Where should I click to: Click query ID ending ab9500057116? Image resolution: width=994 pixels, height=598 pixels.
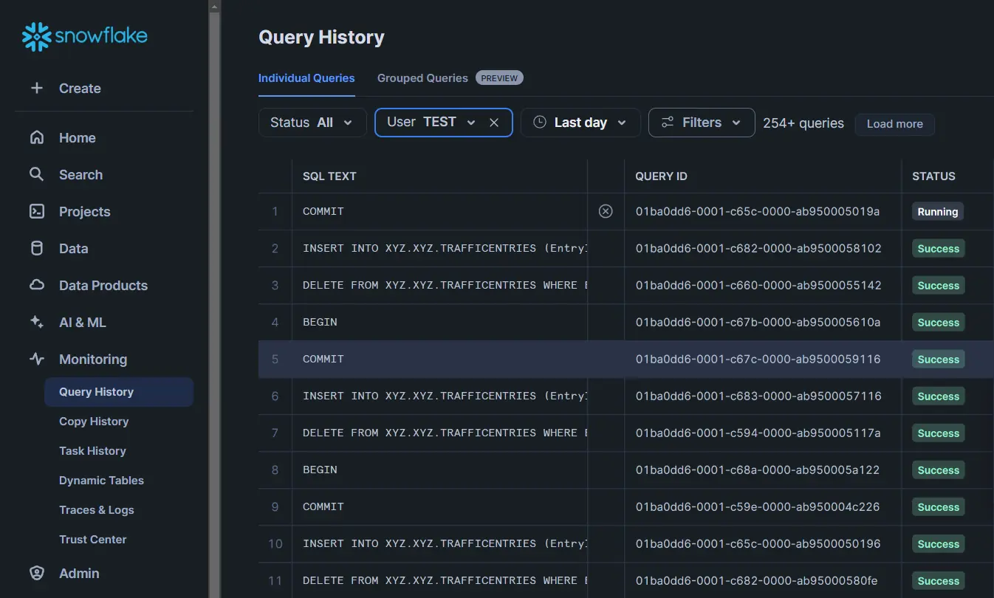[758, 396]
